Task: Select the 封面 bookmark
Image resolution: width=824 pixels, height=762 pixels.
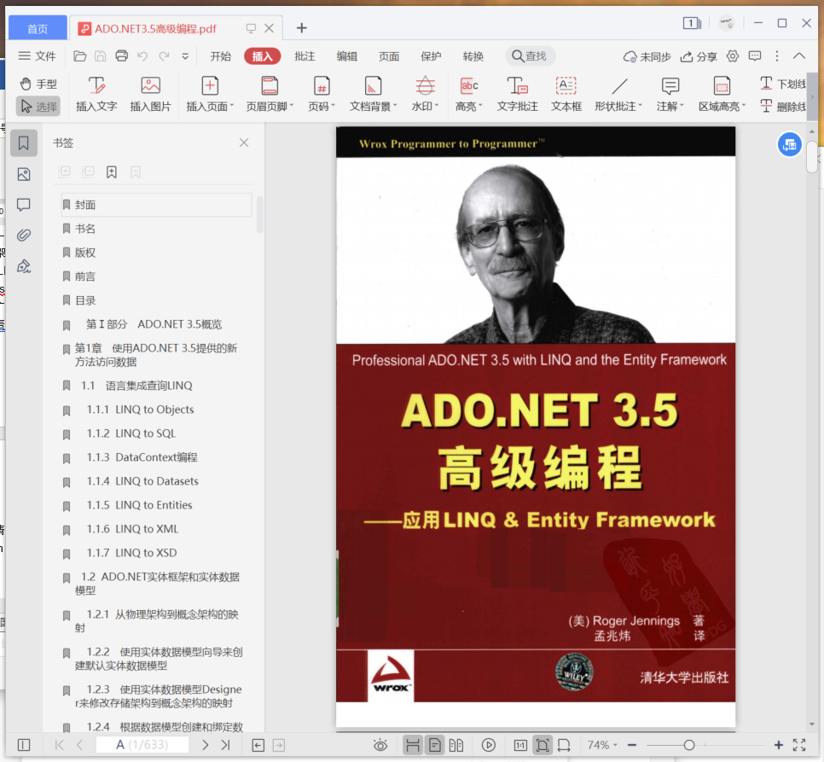Action: pos(157,205)
